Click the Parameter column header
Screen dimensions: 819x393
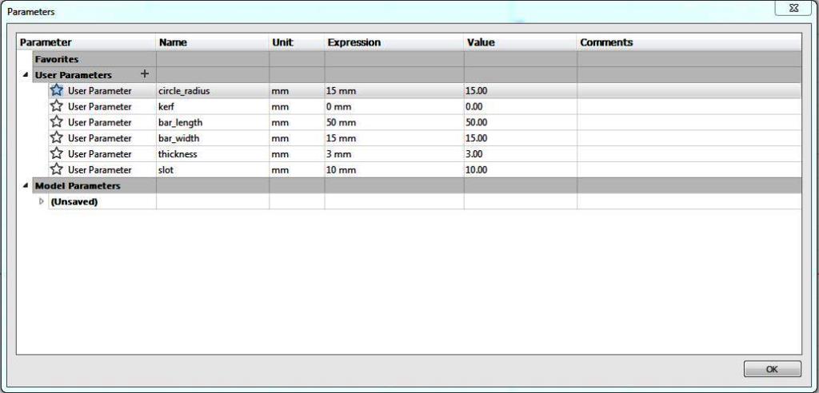pos(86,42)
